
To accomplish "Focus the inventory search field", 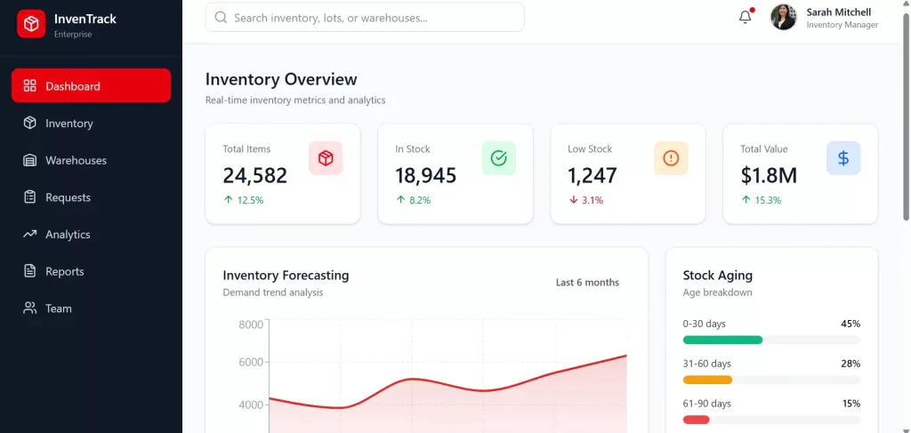I will (365, 18).
